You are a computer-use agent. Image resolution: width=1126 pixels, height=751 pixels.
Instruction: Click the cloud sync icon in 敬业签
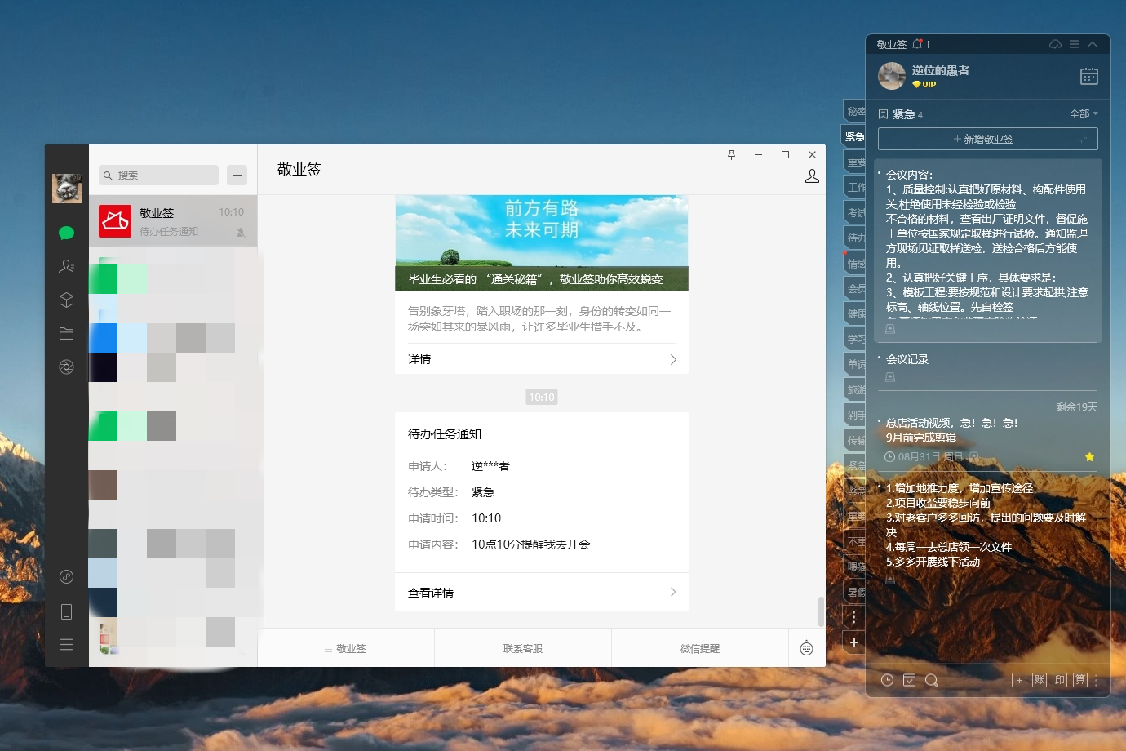coord(1055,44)
